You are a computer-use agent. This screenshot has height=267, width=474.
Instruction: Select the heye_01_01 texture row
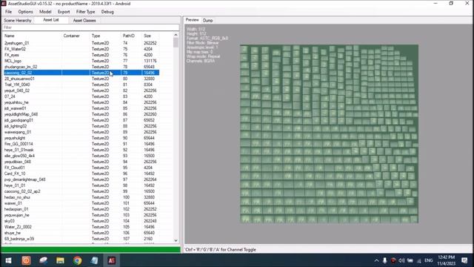click(81, 185)
